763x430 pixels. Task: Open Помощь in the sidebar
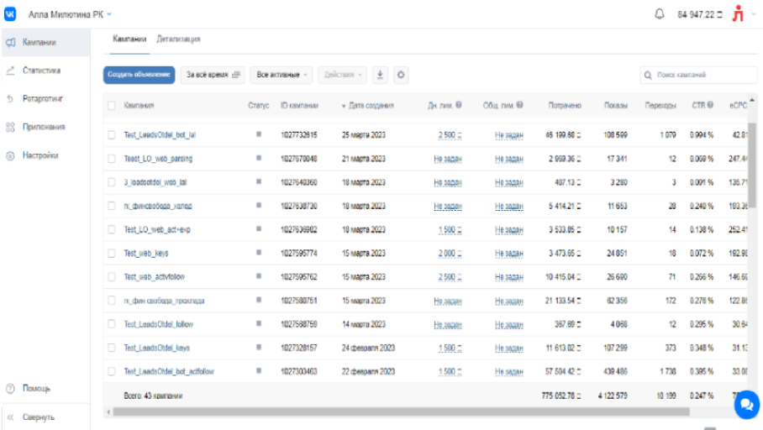(45, 388)
